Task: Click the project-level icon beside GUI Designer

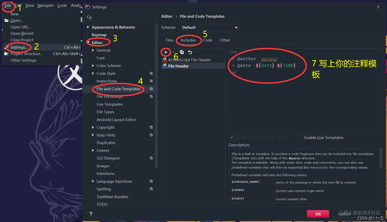Action: (151, 158)
